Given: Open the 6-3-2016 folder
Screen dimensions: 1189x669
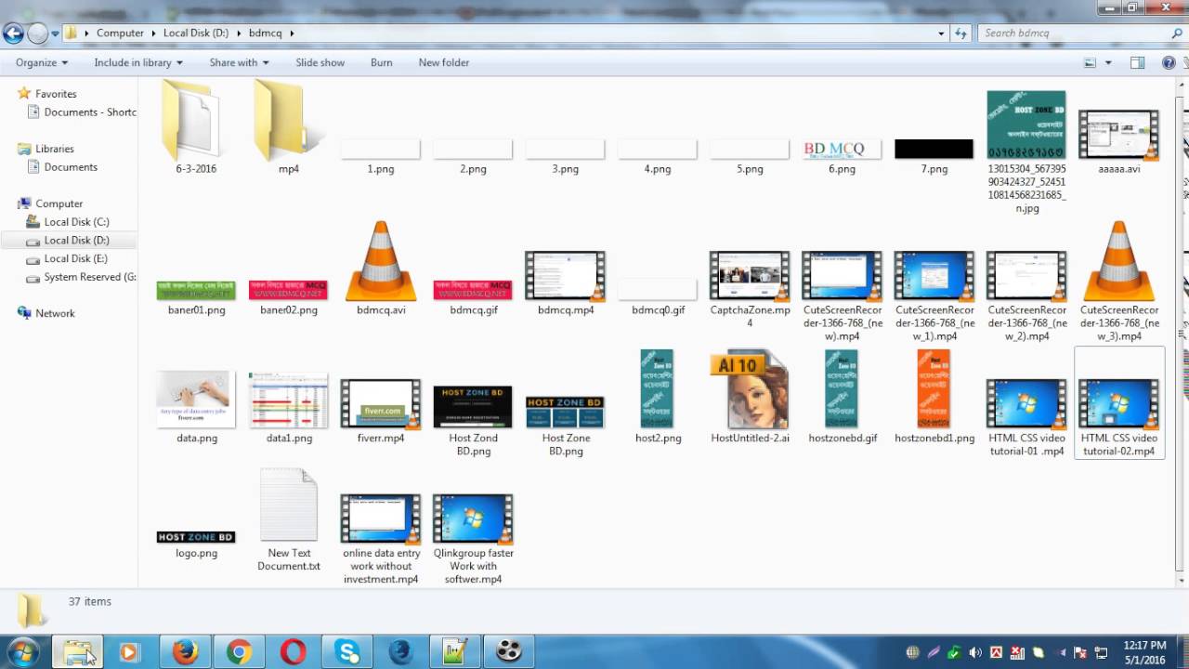Looking at the screenshot, I should pos(195,127).
